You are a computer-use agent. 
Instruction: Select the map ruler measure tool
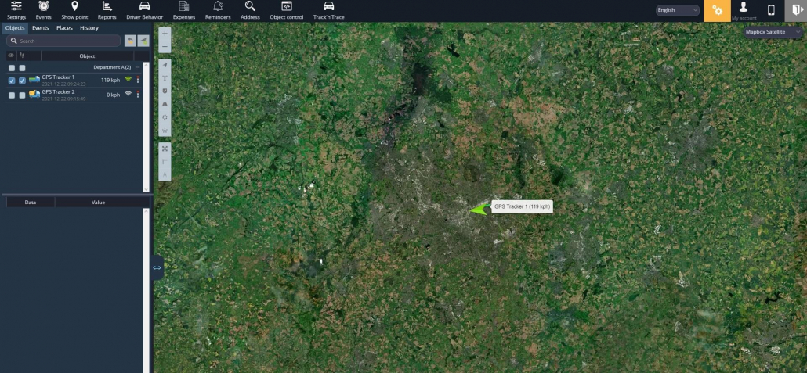point(165,161)
